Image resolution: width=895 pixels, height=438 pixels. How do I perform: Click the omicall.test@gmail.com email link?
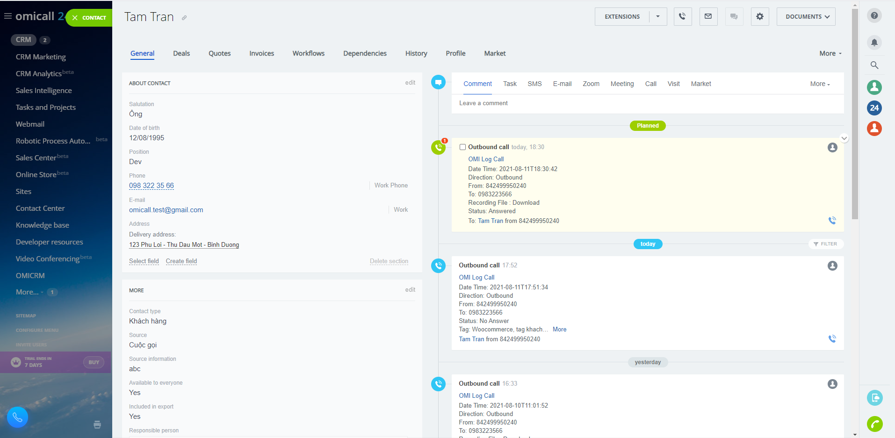[x=166, y=210]
